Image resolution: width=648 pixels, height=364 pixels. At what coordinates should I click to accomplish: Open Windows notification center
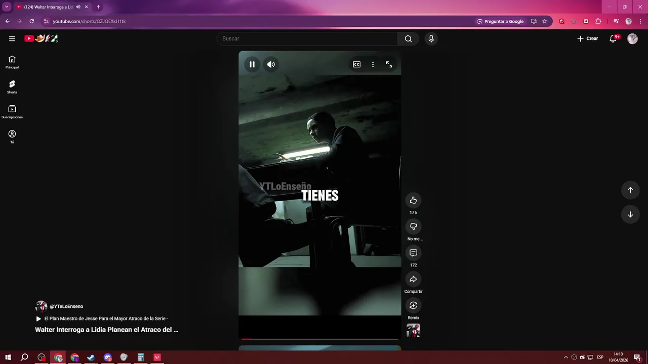[639, 357]
